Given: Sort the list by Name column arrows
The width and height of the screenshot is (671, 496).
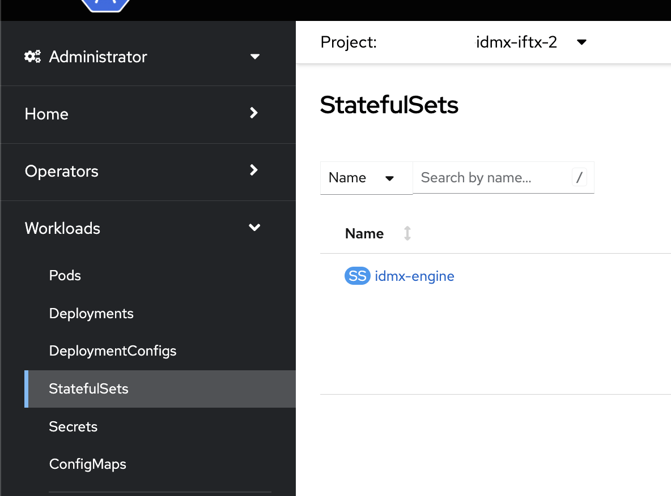Looking at the screenshot, I should click(x=407, y=233).
